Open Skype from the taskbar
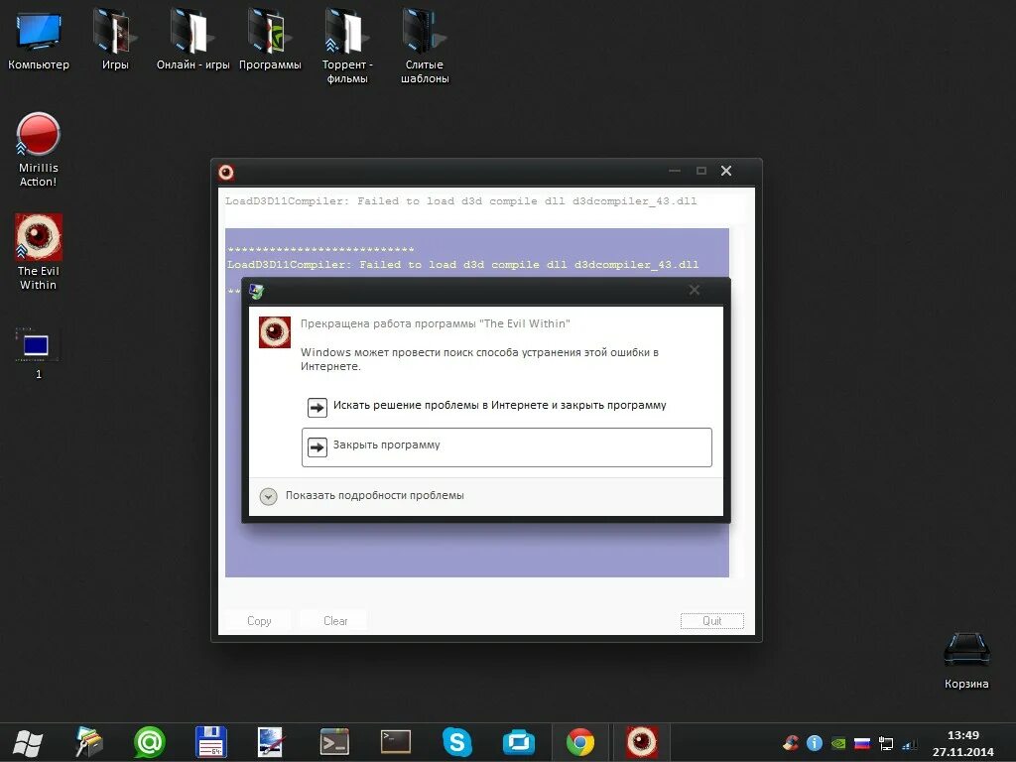 [456, 742]
